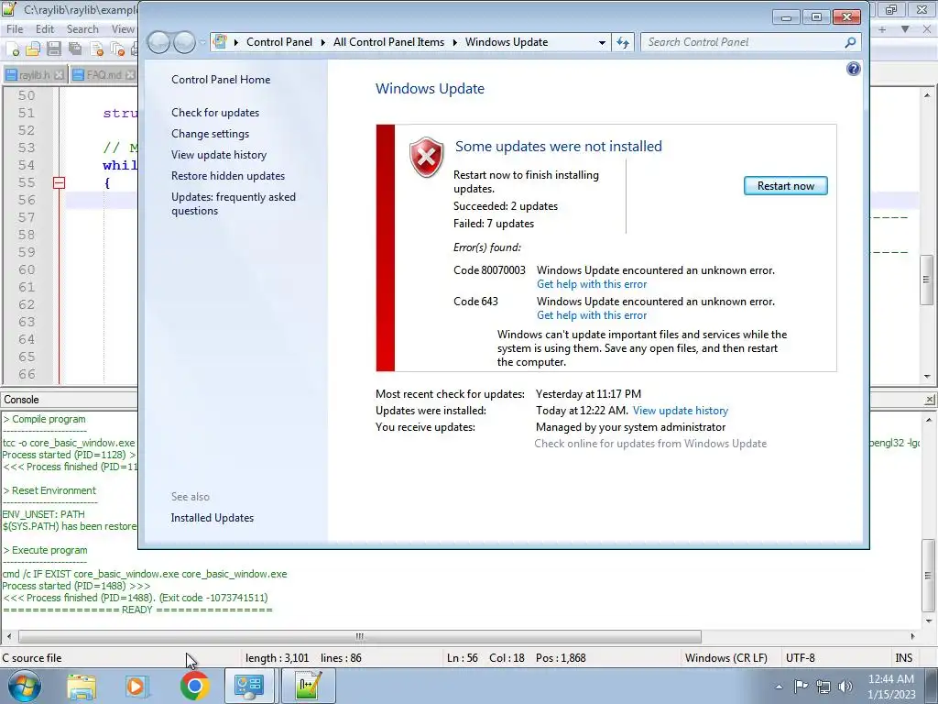Click the UTF-8 encoding status bar field

801,658
